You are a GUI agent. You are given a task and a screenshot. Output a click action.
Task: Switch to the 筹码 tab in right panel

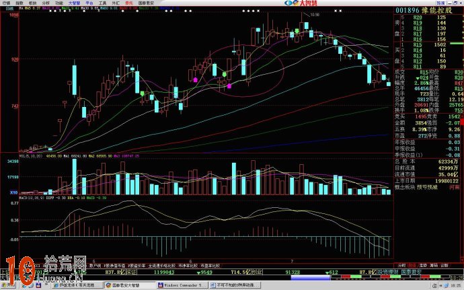coord(434,265)
